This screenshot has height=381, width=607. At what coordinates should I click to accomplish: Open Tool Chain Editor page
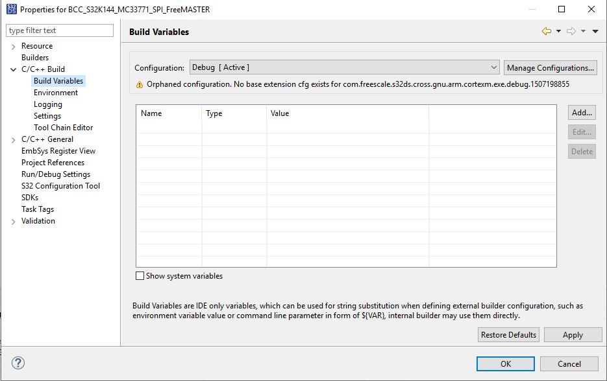coord(63,128)
